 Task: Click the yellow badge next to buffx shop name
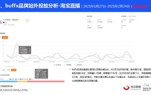(x=15, y=20)
